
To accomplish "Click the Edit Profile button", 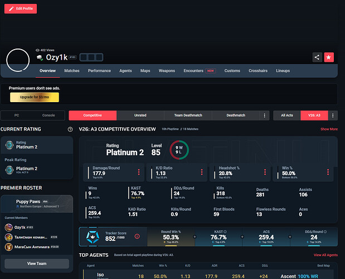I will (21, 8).
